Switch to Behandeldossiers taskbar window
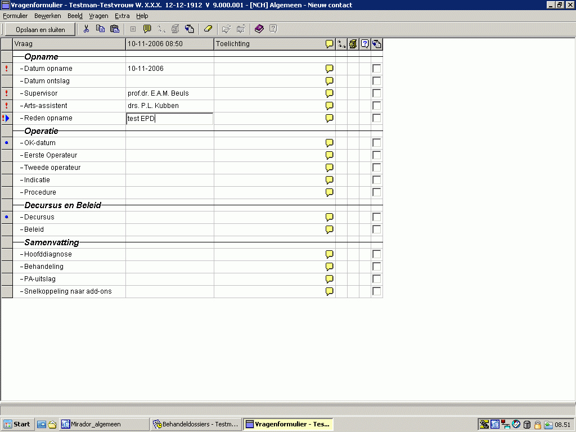The width and height of the screenshot is (576, 432). tap(196, 424)
